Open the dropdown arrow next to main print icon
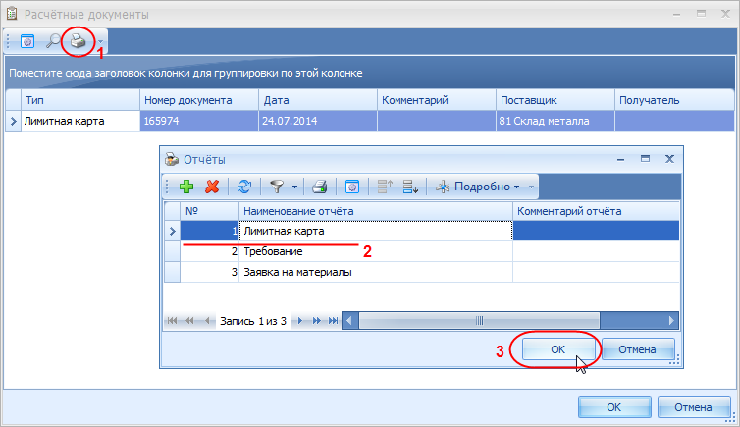Screen dimensions: 740x427 click(100, 41)
